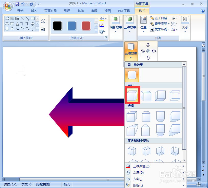
Task: Click the shape fill paint bucket
Action: (102, 19)
